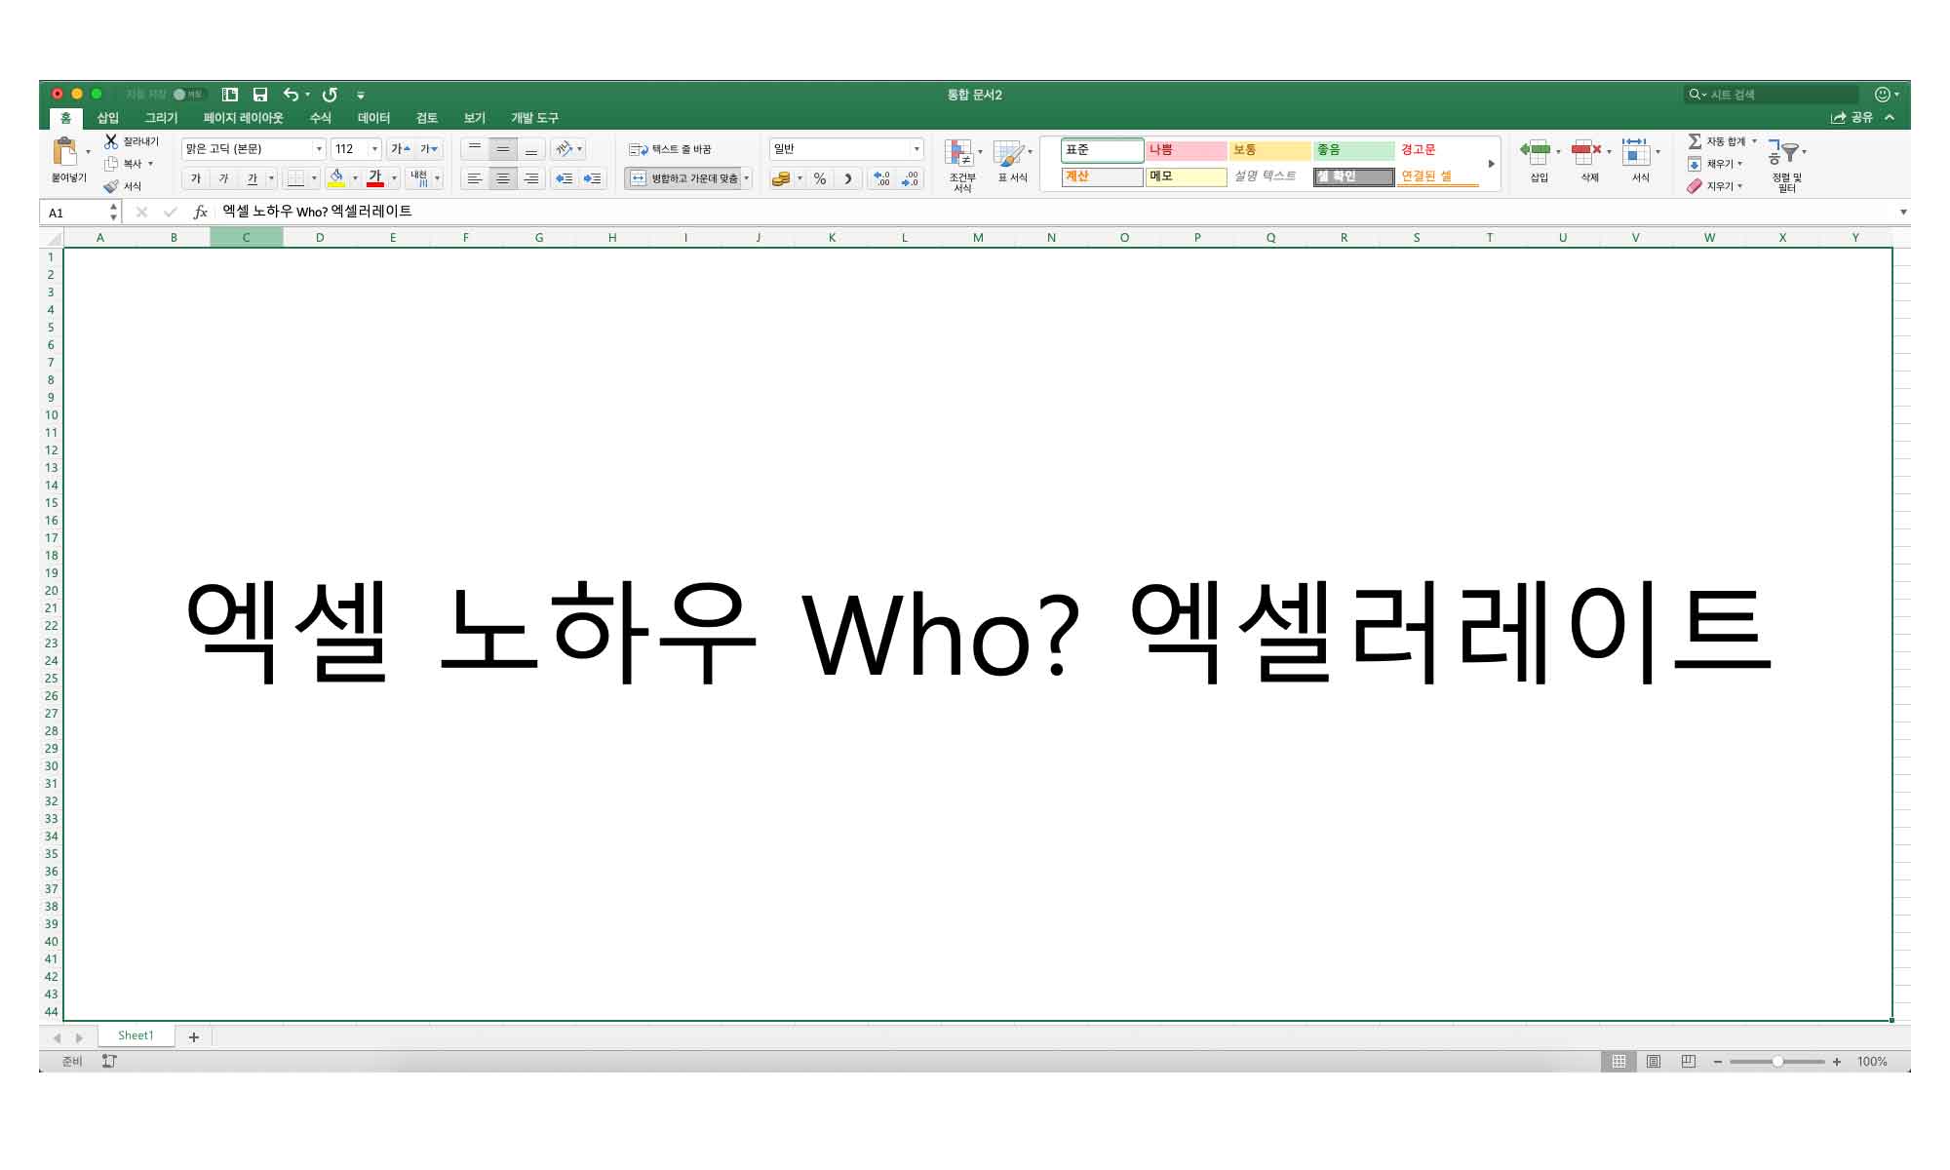This screenshot has height=1170, width=1950.
Task: Click the Share button
Action: coord(1852,118)
